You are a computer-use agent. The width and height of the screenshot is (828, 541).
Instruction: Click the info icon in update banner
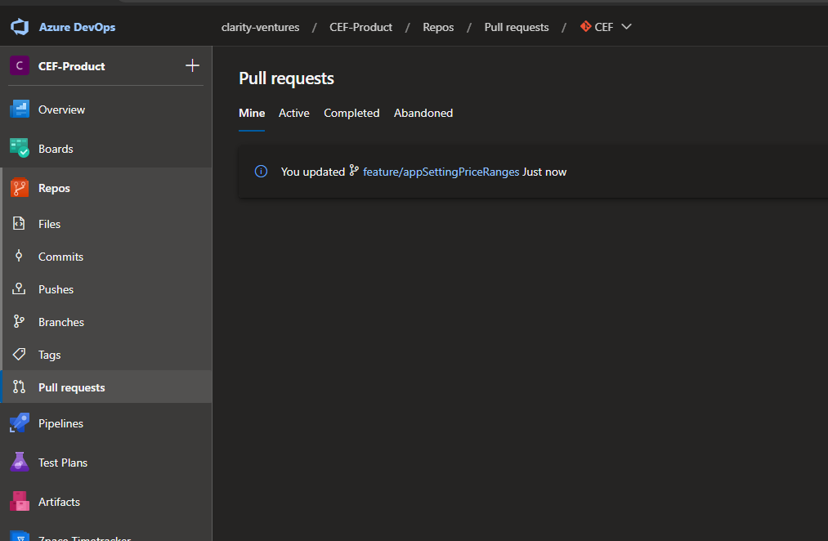(x=261, y=171)
